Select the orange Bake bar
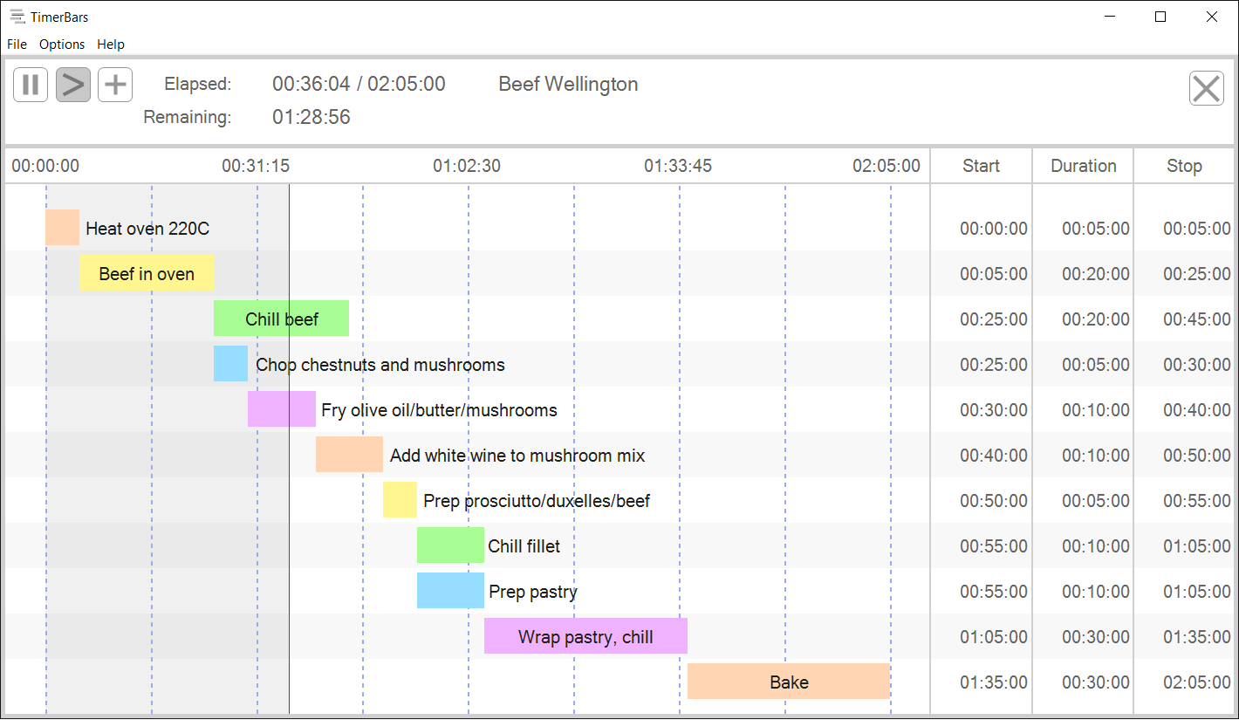1239x720 pixels. pos(789,682)
